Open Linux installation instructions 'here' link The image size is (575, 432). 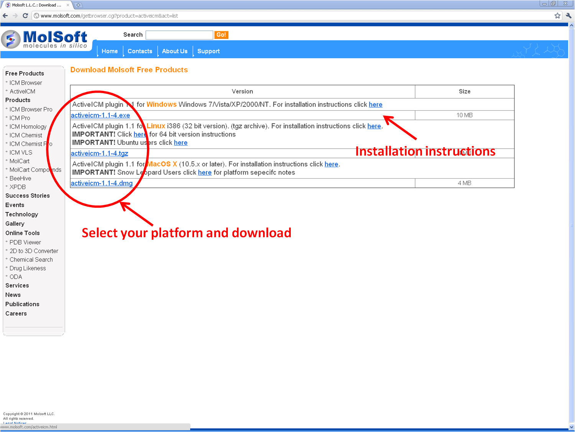pyautogui.click(x=374, y=126)
